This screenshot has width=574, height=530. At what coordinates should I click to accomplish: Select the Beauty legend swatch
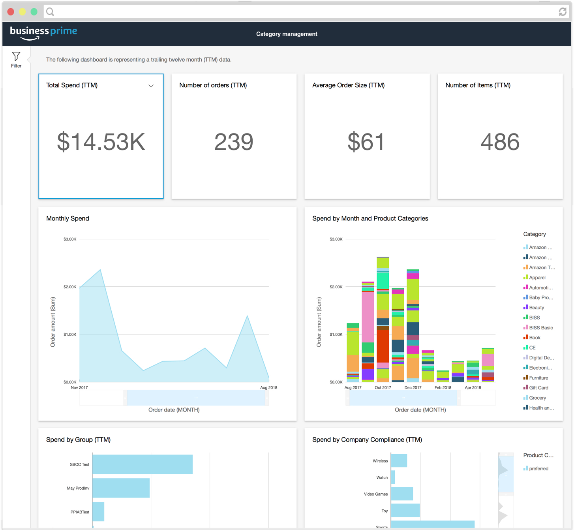point(525,307)
